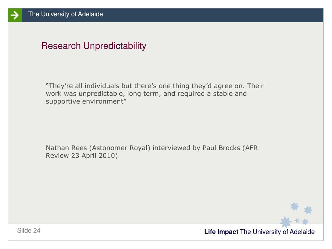Click the largest blue star graphic
The width and height of the screenshot is (332, 249).
coord(286,222)
